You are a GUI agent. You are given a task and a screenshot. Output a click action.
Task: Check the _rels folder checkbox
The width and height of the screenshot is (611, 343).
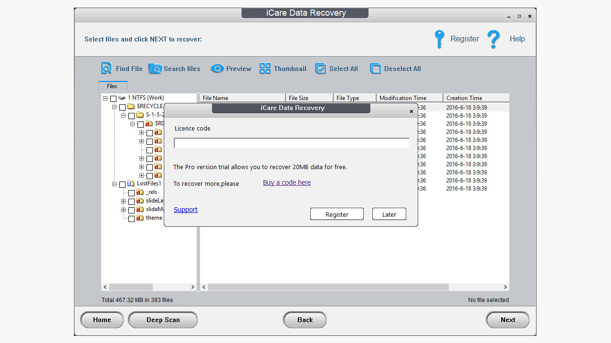(131, 193)
